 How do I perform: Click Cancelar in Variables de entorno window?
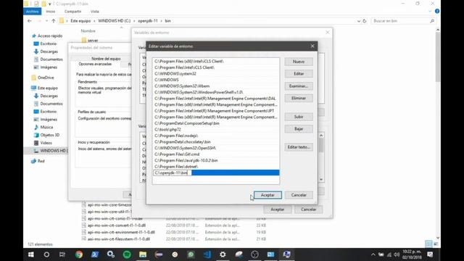pos(308,210)
